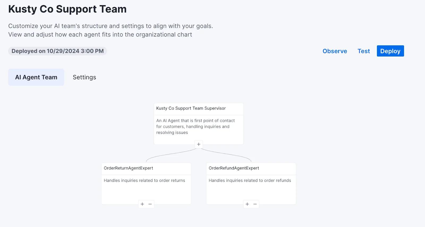Image resolution: width=425 pixels, height=227 pixels.
Task: Open the Observe link
Action: [x=335, y=51]
